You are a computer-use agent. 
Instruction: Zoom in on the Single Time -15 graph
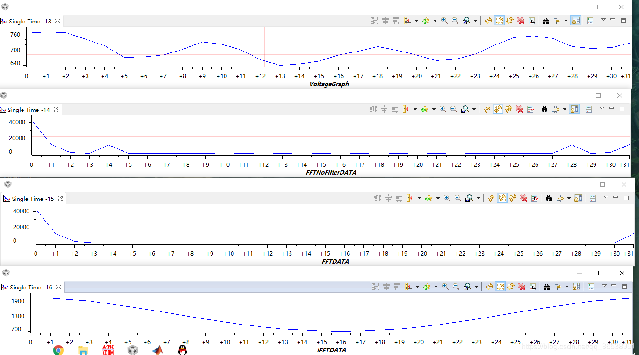(447, 199)
